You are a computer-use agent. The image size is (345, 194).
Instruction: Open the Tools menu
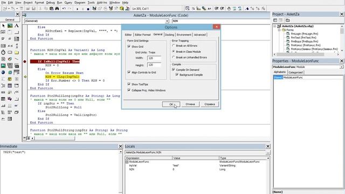(x=91, y=3)
